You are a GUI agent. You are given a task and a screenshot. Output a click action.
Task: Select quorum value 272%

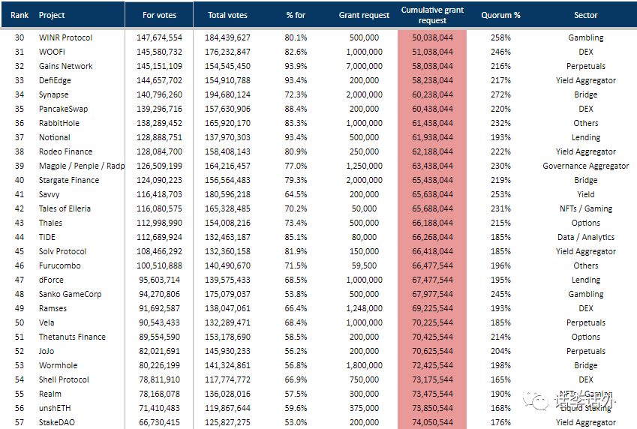[500, 94]
